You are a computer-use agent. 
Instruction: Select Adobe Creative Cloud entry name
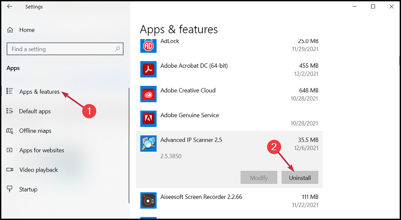pyautogui.click(x=188, y=90)
